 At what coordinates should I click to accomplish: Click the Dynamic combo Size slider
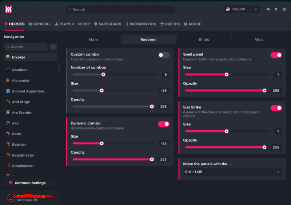(x=113, y=143)
